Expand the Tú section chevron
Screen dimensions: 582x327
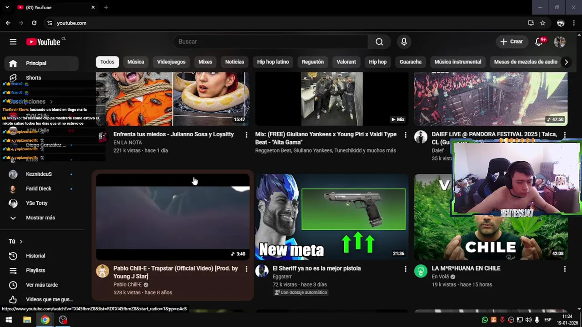pyautogui.click(x=21, y=242)
